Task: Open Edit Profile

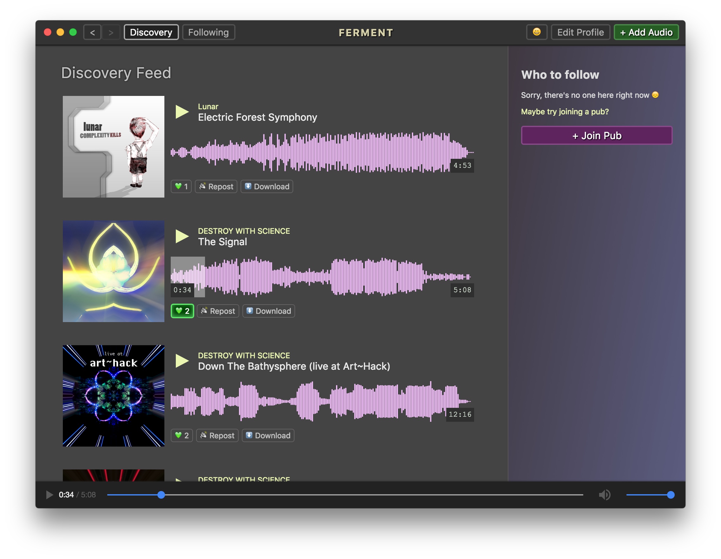Action: pyautogui.click(x=580, y=32)
